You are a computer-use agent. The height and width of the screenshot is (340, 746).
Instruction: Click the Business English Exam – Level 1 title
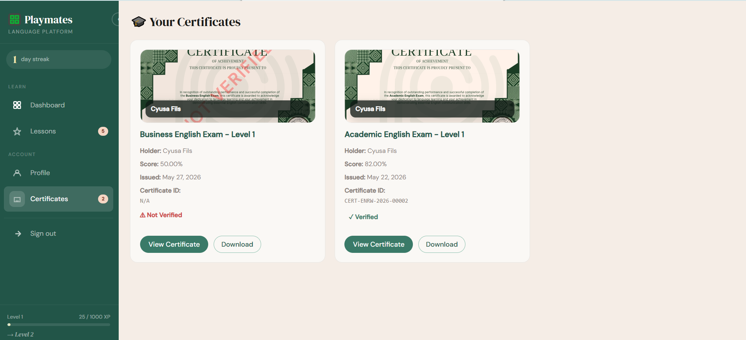(x=198, y=135)
